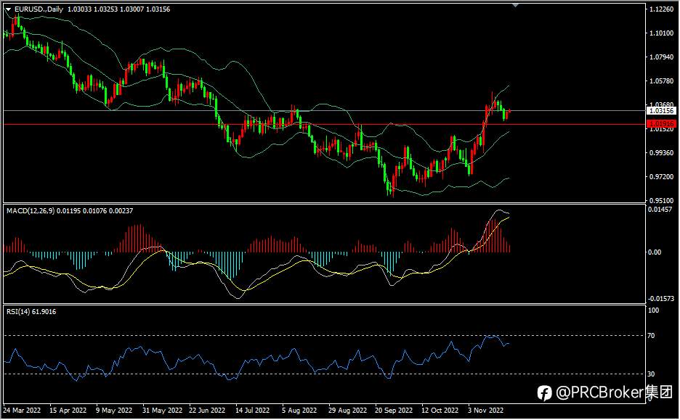The width and height of the screenshot is (680, 420).
Task: Click the 0.97200 price scale value
Action: (661, 177)
